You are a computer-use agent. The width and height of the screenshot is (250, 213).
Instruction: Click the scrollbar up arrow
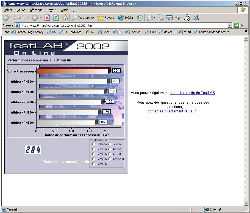pos(246,38)
